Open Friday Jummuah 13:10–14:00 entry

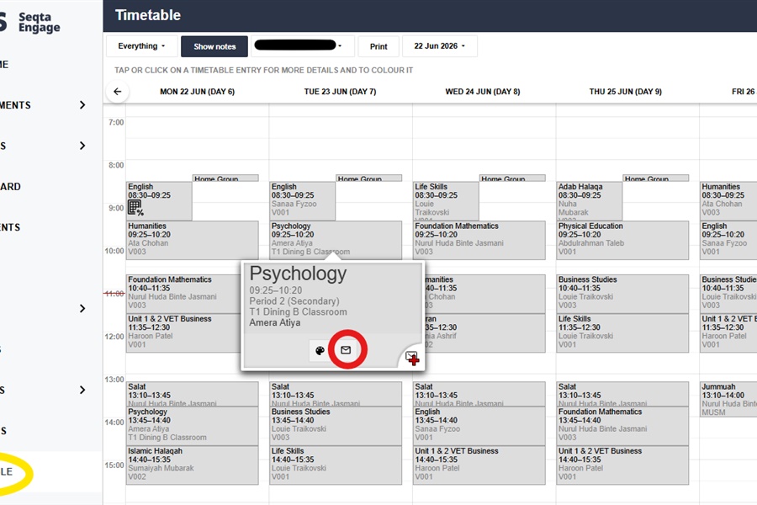click(x=728, y=399)
